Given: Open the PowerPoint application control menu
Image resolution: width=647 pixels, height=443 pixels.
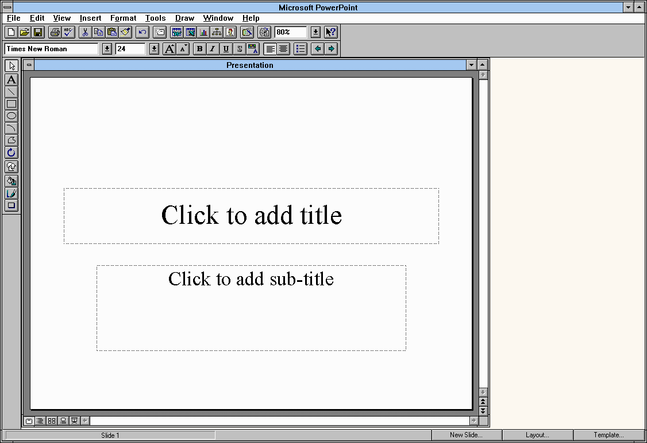Looking at the screenshot, I should click(7, 7).
